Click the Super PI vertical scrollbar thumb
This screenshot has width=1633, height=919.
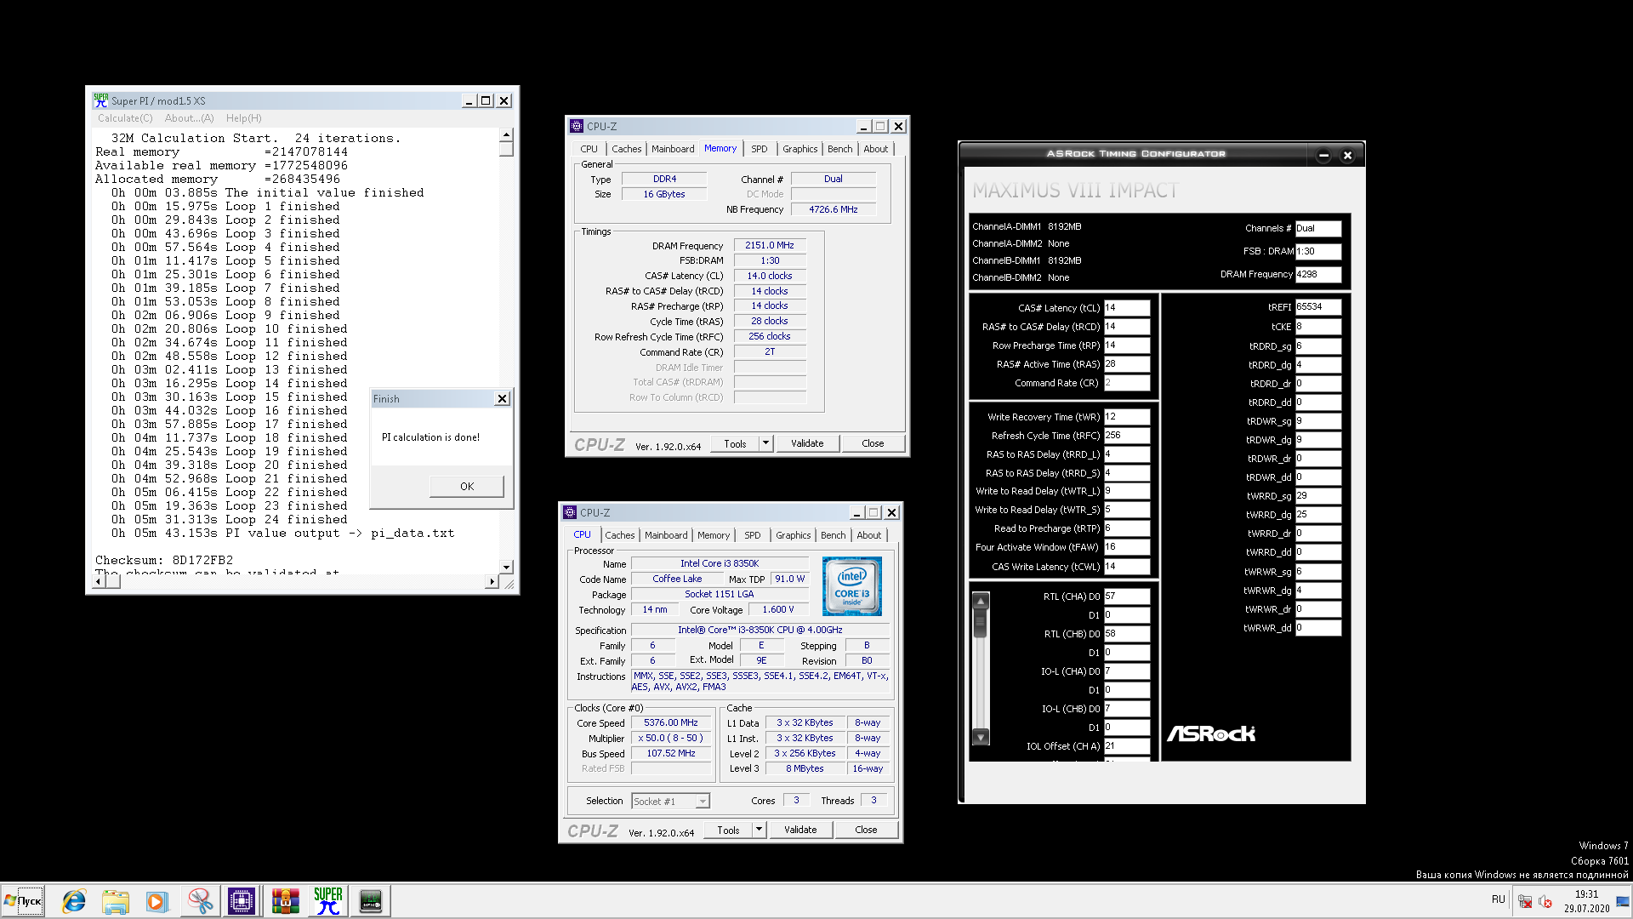point(506,150)
